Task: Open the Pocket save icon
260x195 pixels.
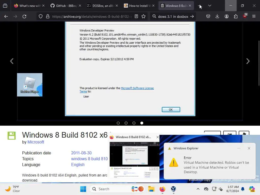Action: 208,17
